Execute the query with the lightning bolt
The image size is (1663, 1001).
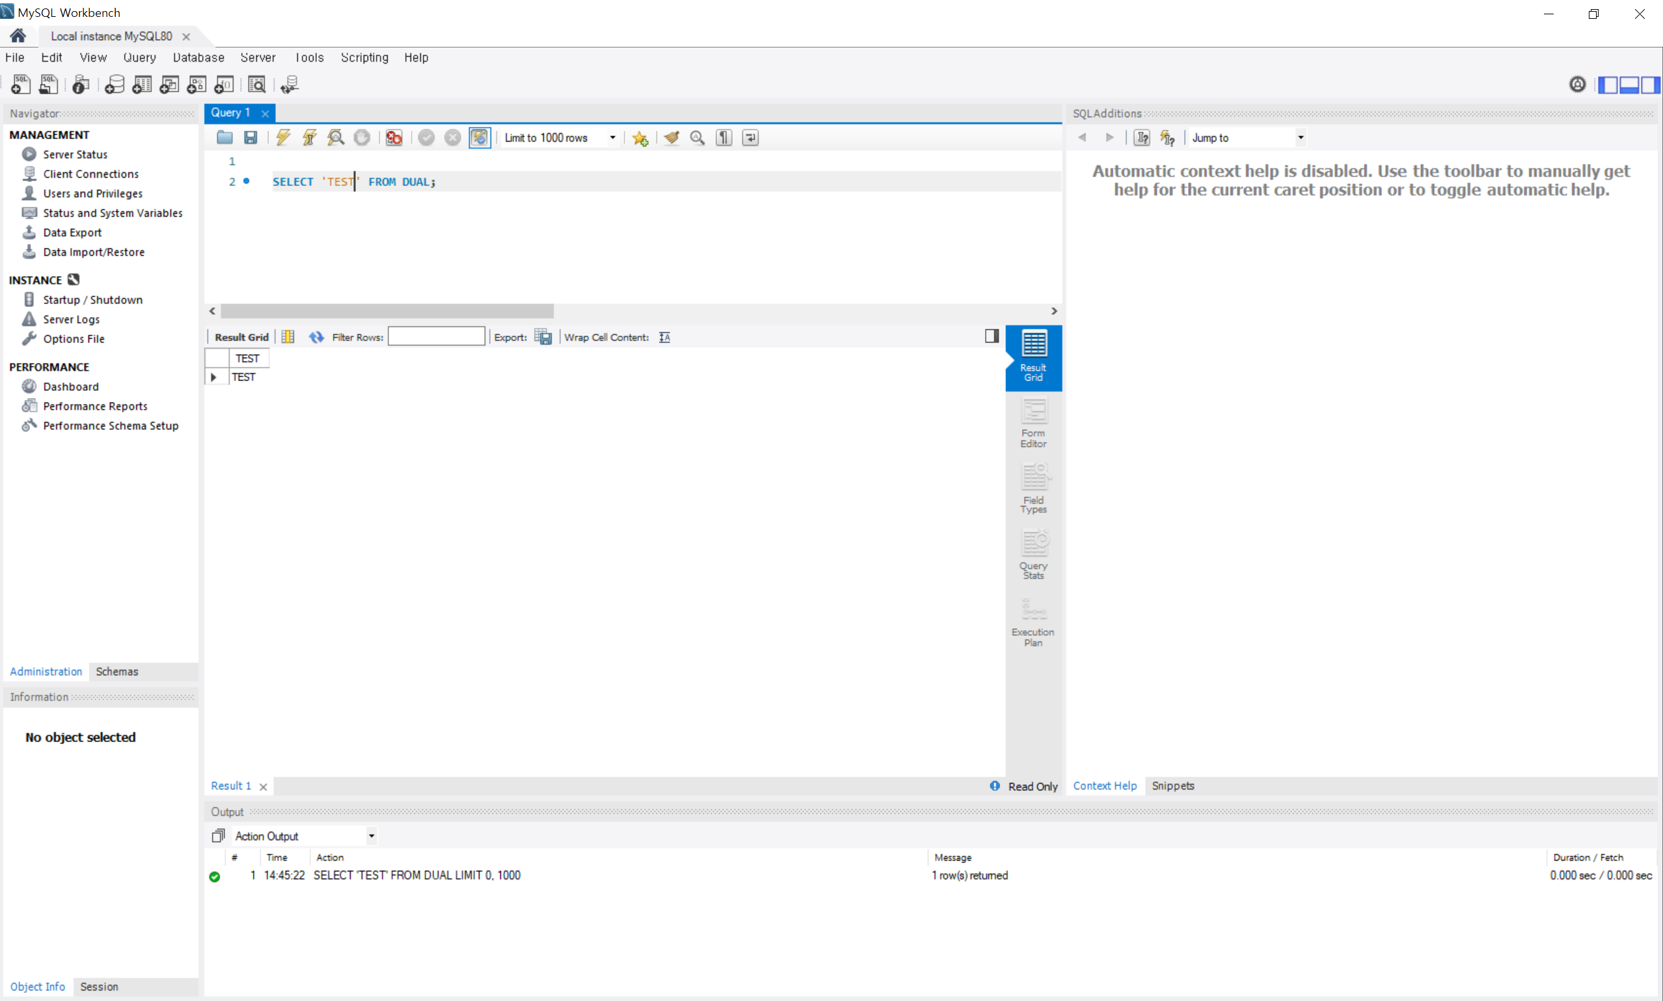tap(284, 138)
